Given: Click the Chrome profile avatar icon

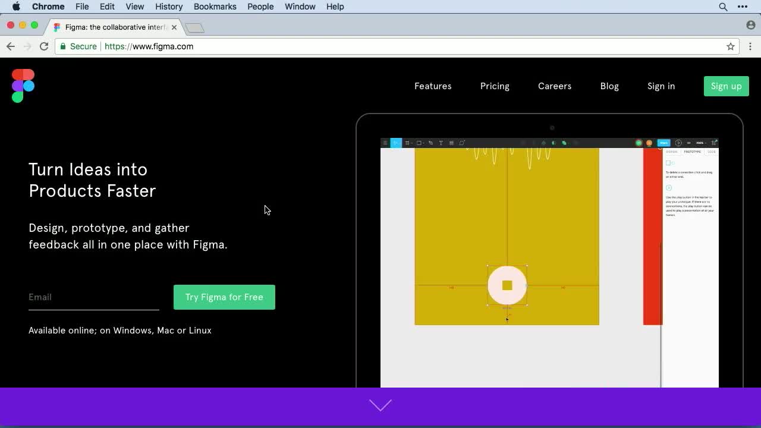Looking at the screenshot, I should [750, 25].
